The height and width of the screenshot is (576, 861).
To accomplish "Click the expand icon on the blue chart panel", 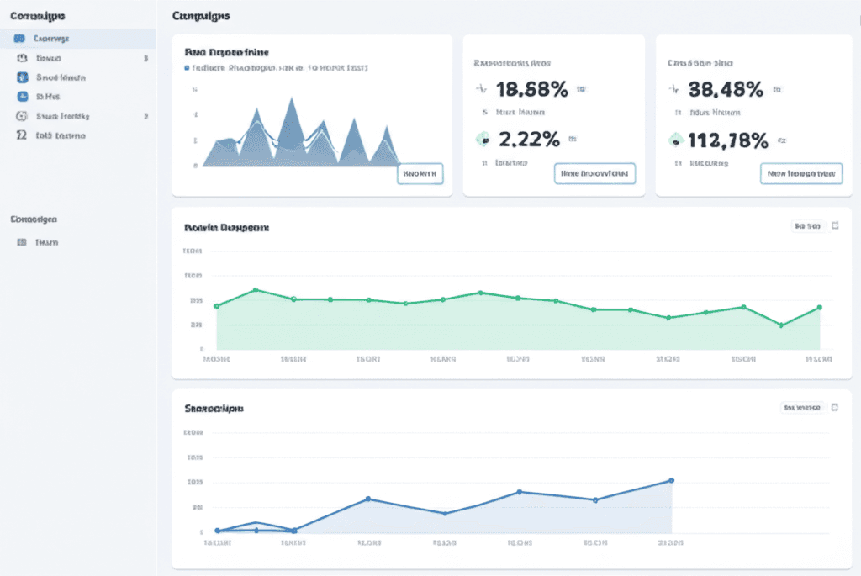I will pos(833,406).
